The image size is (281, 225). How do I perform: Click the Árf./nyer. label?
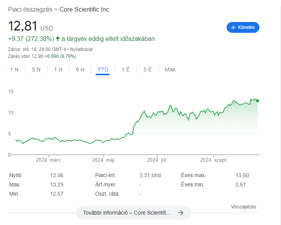point(106,184)
